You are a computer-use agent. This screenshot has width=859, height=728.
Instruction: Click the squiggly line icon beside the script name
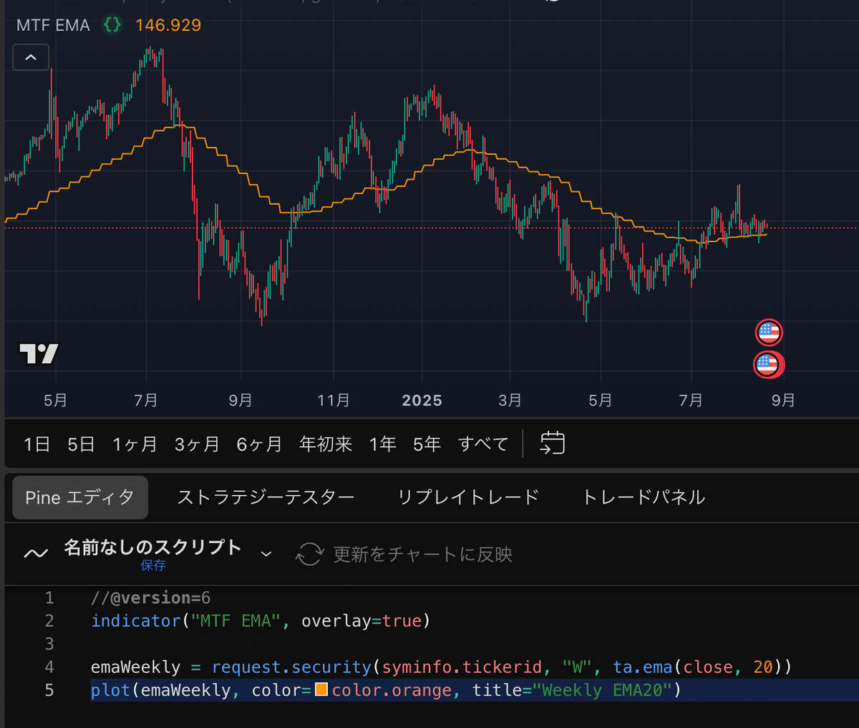click(x=36, y=552)
